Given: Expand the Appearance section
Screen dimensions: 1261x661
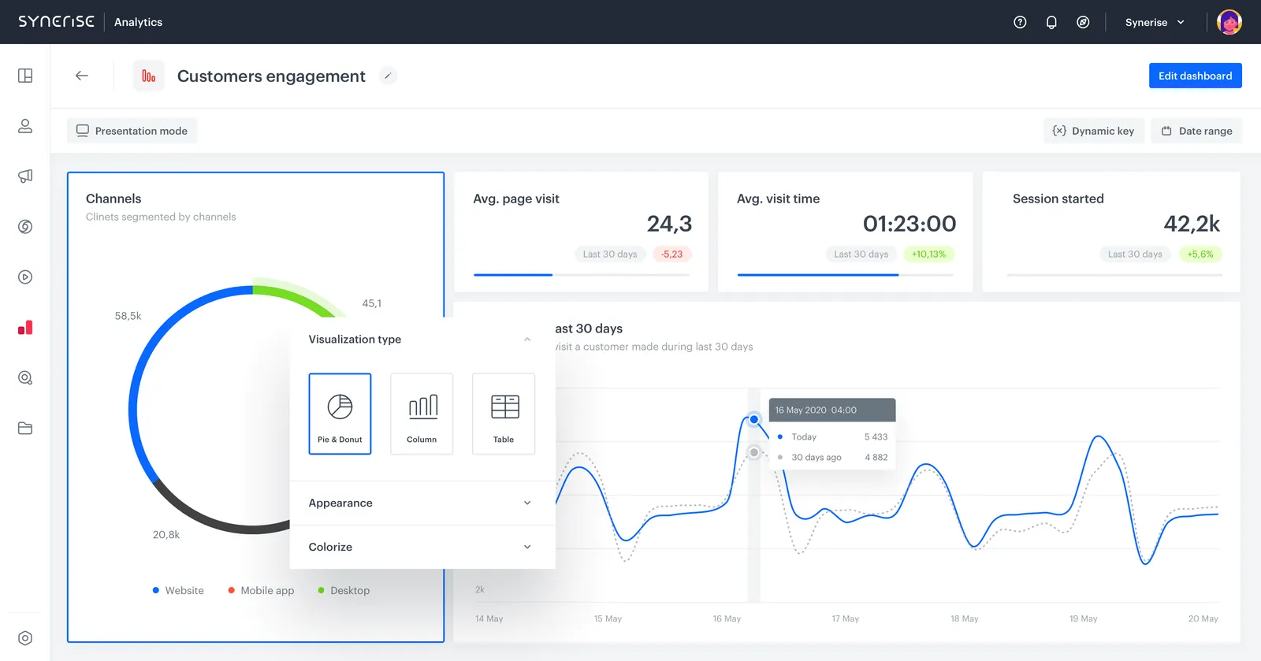Looking at the screenshot, I should (x=422, y=503).
